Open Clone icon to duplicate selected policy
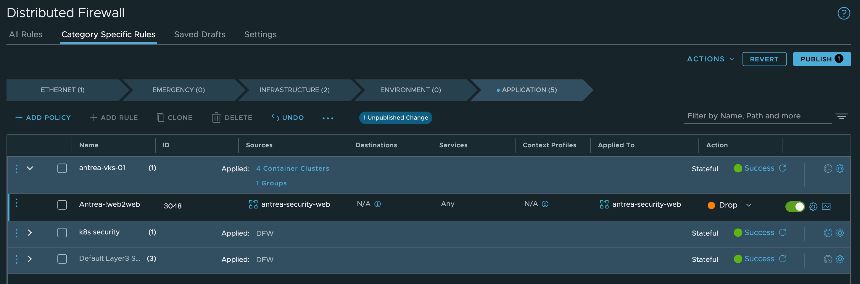This screenshot has width=860, height=284. pyautogui.click(x=161, y=117)
